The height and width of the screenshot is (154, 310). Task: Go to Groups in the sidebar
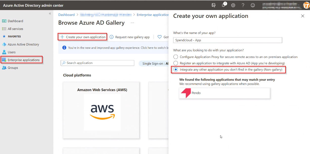[x=13, y=68]
